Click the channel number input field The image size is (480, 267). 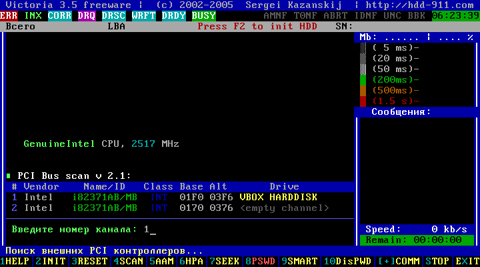point(150,230)
